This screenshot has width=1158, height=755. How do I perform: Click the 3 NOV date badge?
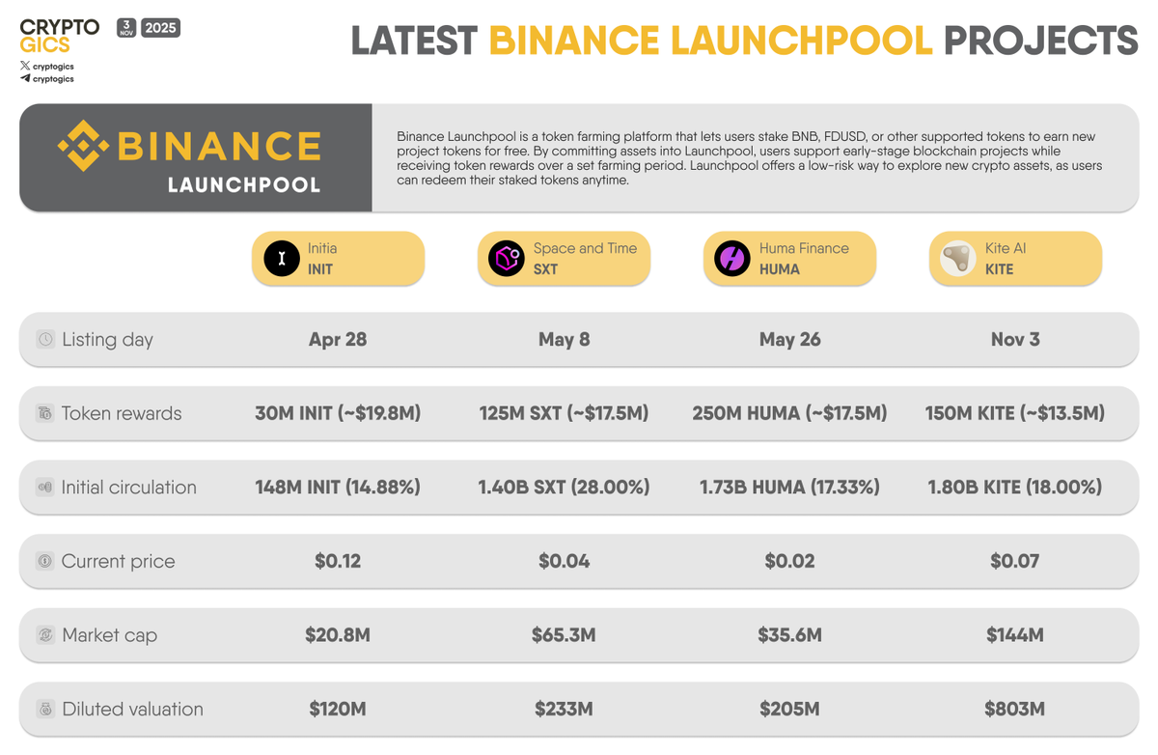126,27
